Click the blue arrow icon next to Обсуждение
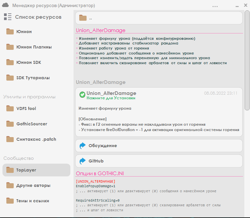Viewport: 250px width, 218px height. coord(83,145)
